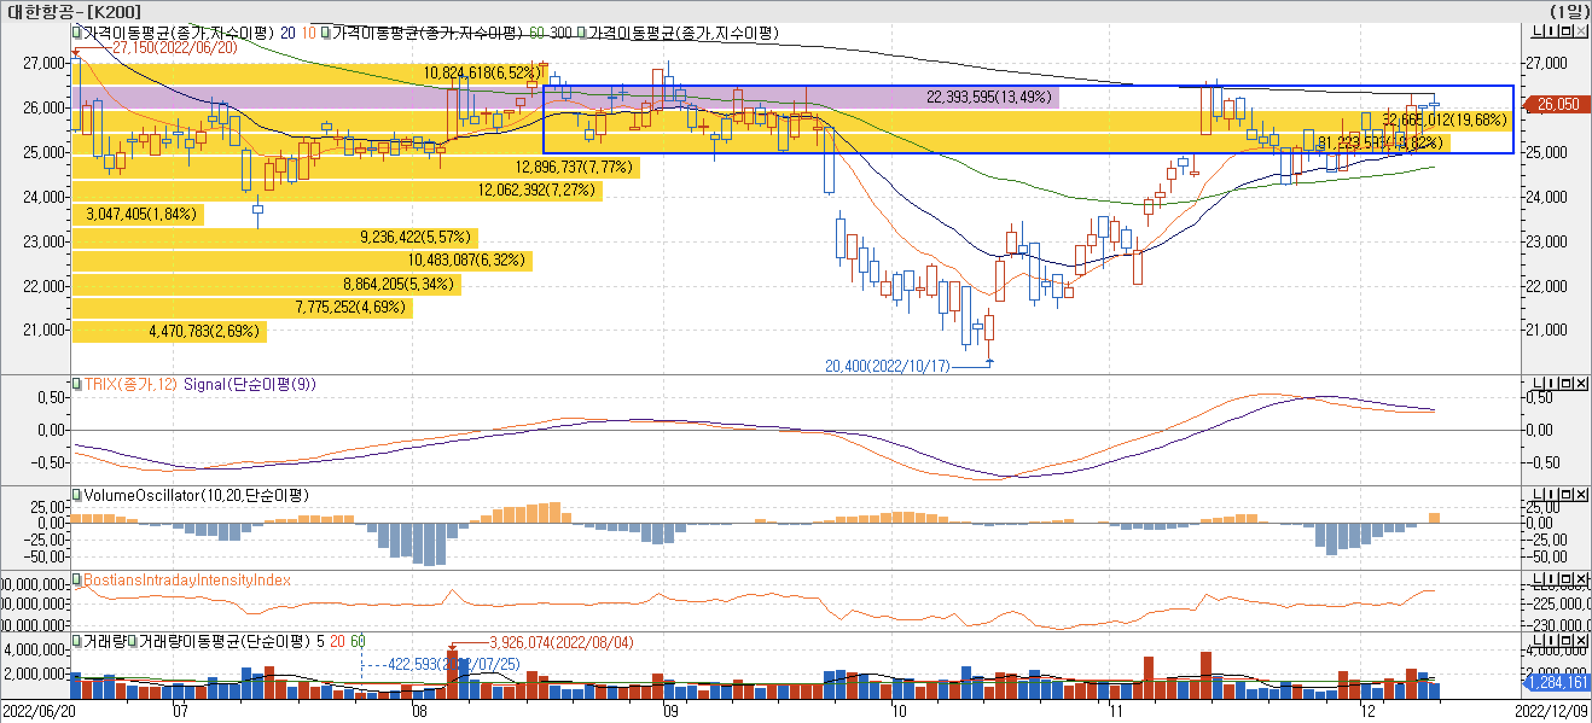Toggle green marker before VolumeOscillator label
The height and width of the screenshot is (723, 1592).
[x=77, y=495]
